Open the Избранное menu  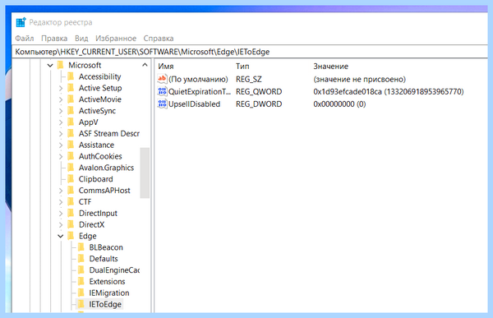[x=116, y=39]
